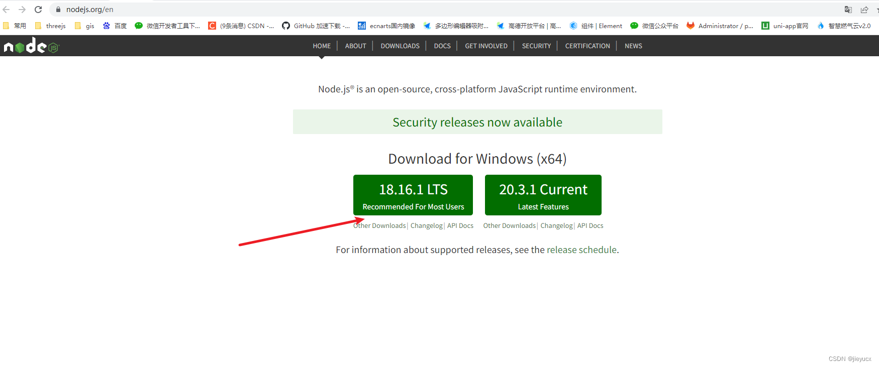Click the share page icon
879x367 pixels.
point(864,10)
